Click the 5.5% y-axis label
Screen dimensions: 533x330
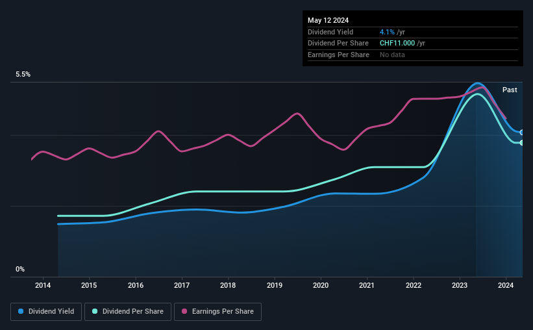23,74
